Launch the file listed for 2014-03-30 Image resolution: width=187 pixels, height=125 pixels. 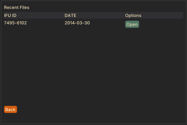pos(132,24)
